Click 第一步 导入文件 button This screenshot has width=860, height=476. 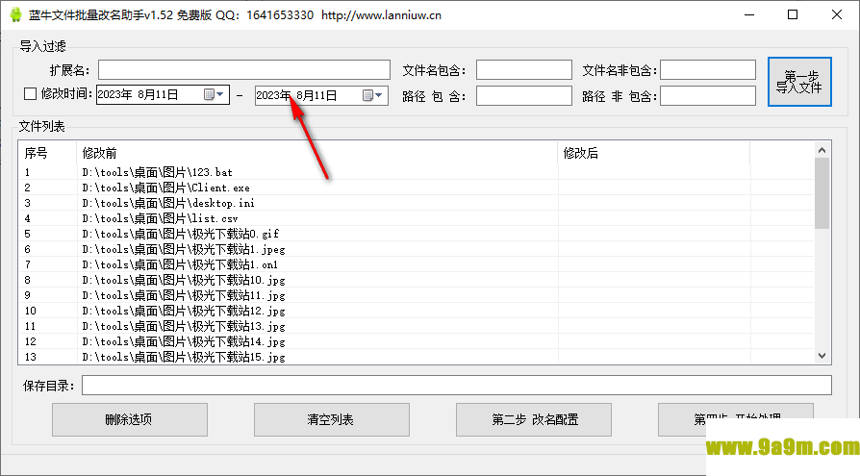tap(799, 82)
